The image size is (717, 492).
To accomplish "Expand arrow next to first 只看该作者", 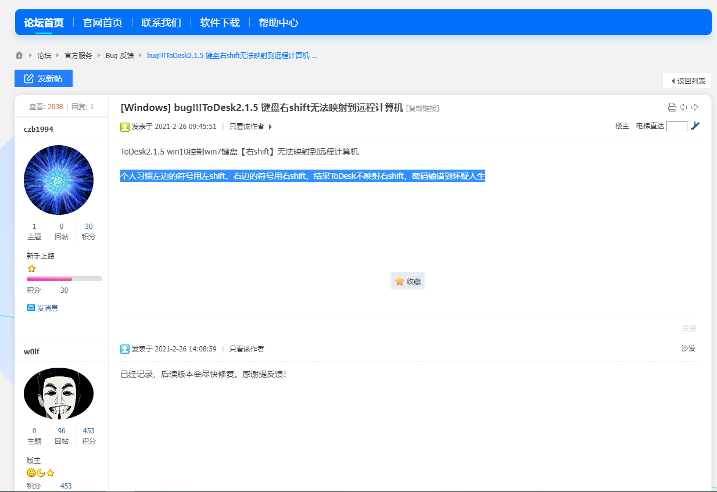I will click(x=270, y=127).
